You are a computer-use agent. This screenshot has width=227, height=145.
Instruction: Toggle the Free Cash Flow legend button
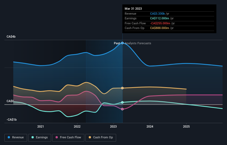coord(68,138)
